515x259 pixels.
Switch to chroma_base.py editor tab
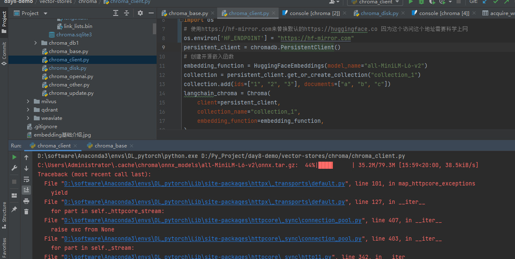click(188, 13)
